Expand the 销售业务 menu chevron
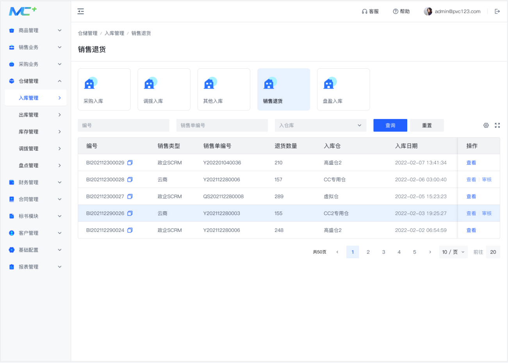This screenshot has height=363, width=508. tap(60, 47)
